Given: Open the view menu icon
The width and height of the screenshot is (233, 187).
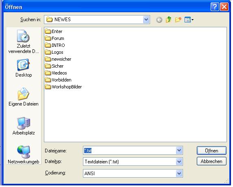Looking at the screenshot, I should (x=189, y=20).
